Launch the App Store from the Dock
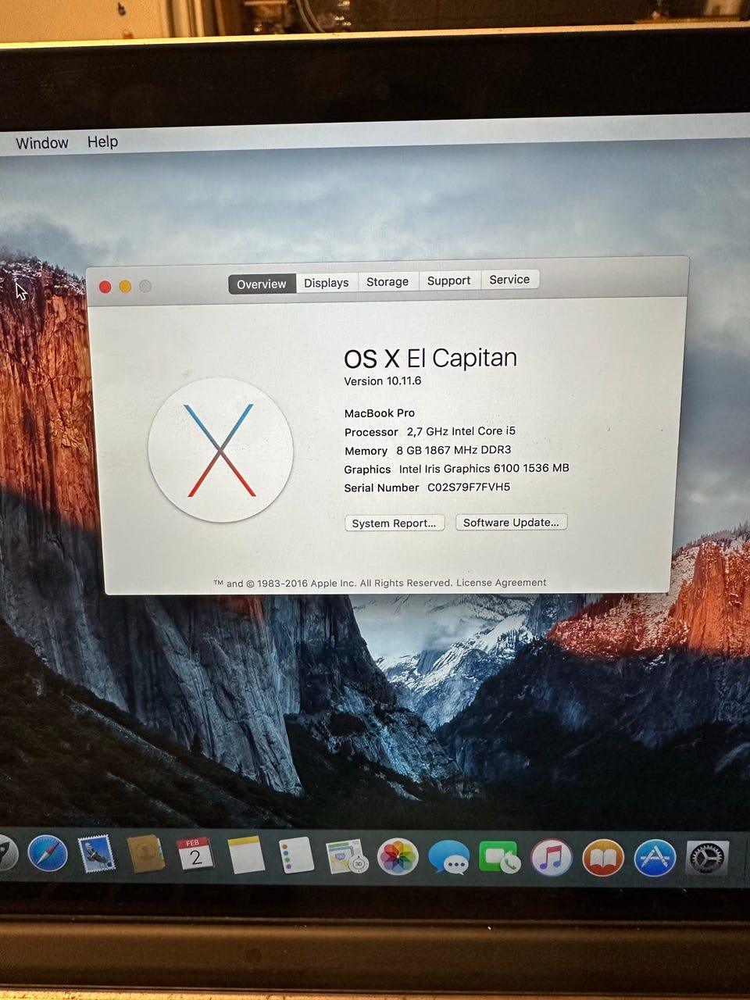750x1000 pixels. 655,858
